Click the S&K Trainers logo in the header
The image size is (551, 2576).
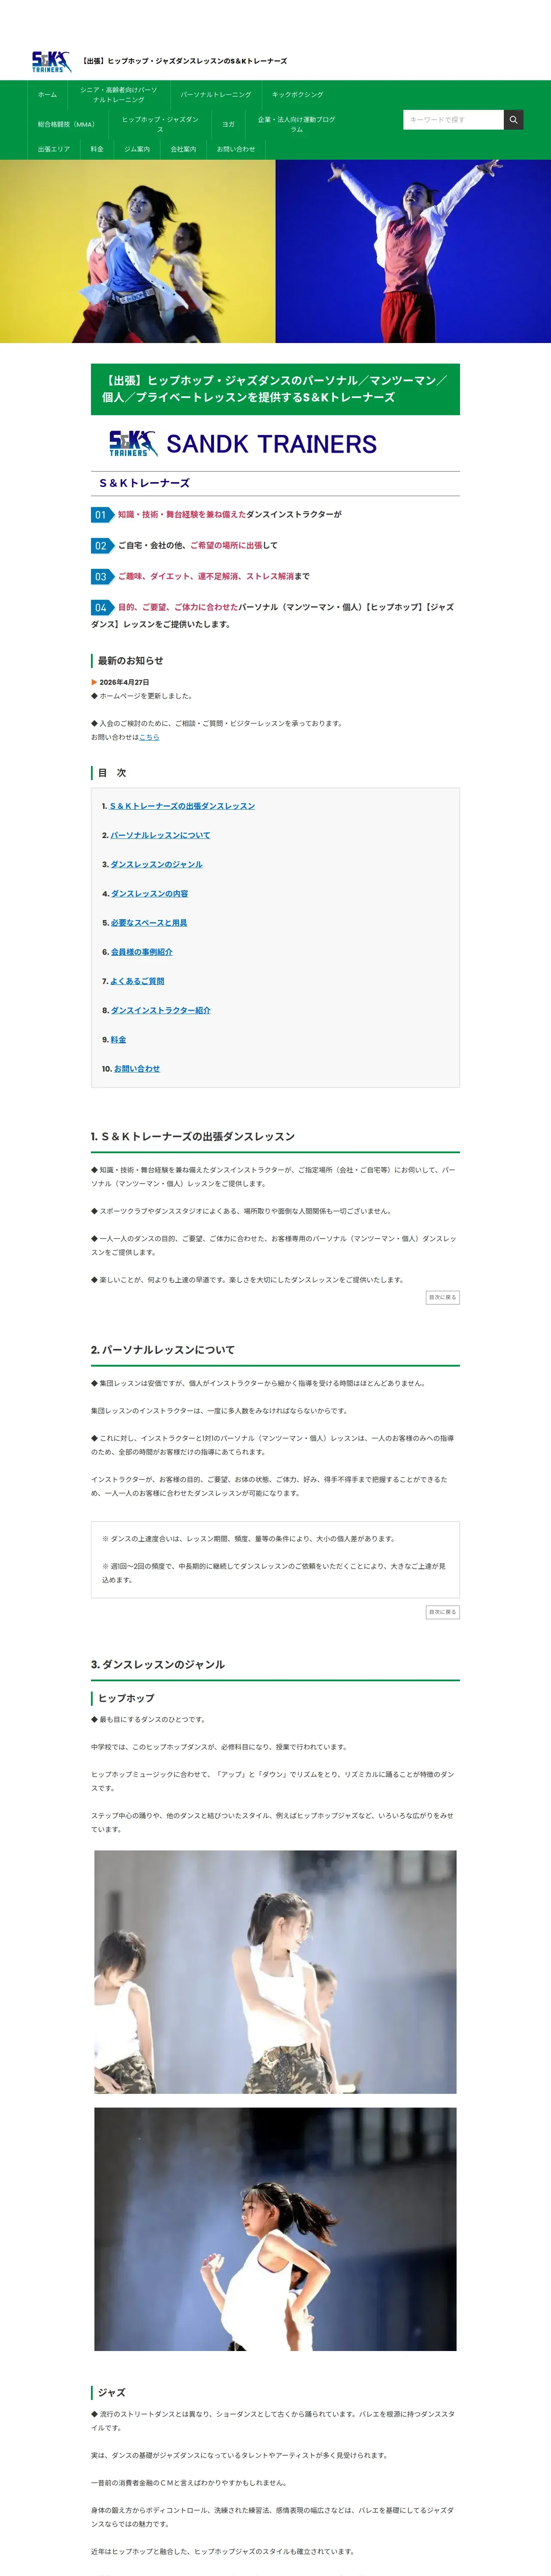click(51, 61)
